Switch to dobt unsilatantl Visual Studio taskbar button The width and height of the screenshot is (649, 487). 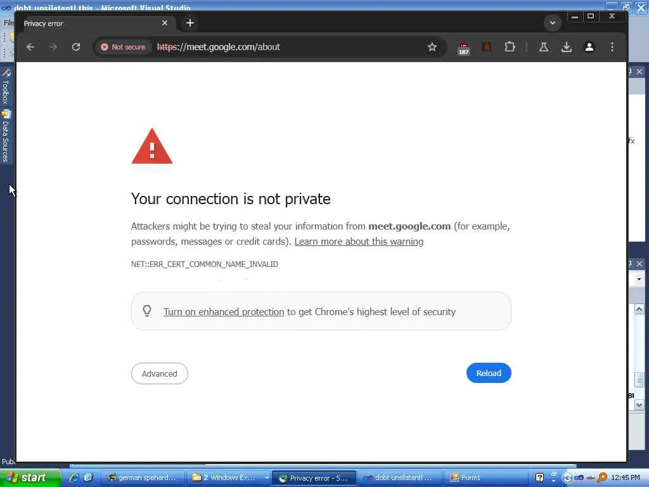pos(399,477)
